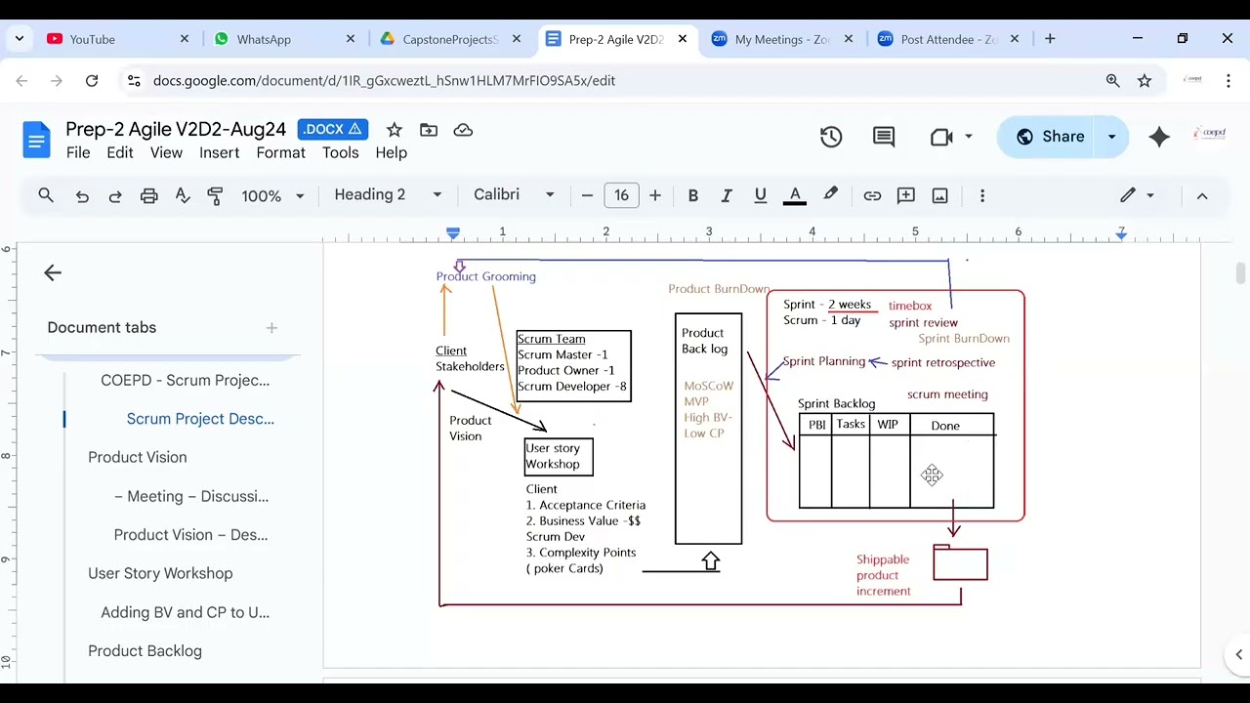Screen dimensions: 1250x703
Task: Go to User Story Workshop heading
Action: (160, 573)
